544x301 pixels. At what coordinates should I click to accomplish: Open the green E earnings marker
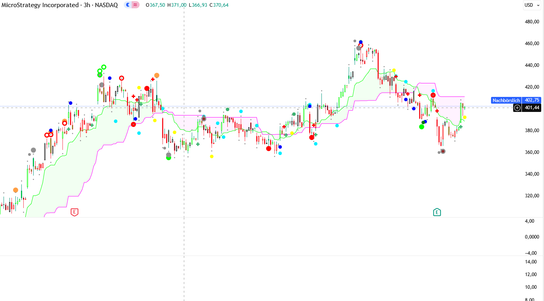click(437, 212)
